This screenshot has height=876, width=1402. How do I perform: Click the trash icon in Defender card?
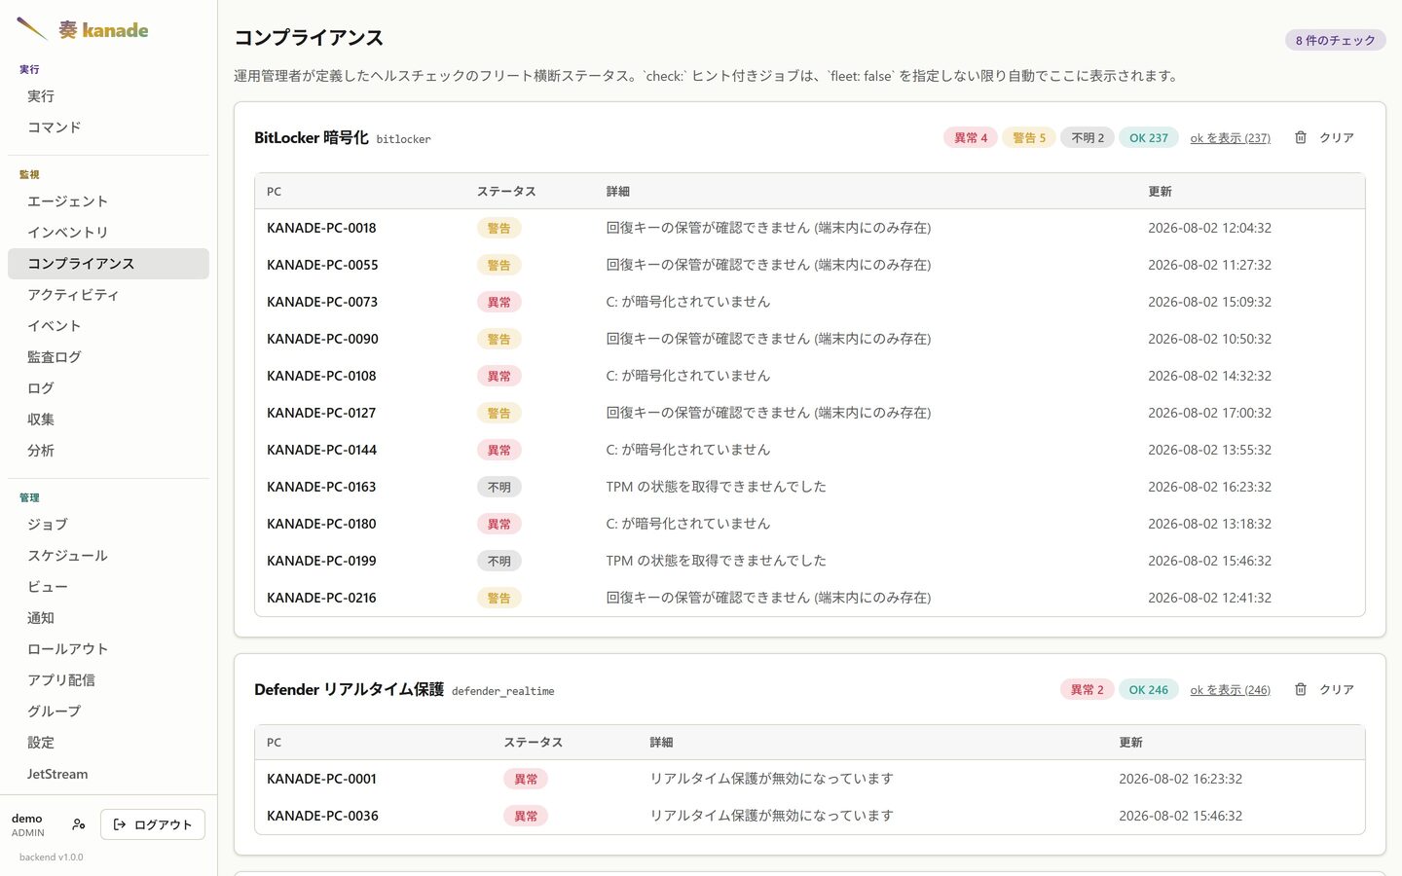click(x=1300, y=689)
